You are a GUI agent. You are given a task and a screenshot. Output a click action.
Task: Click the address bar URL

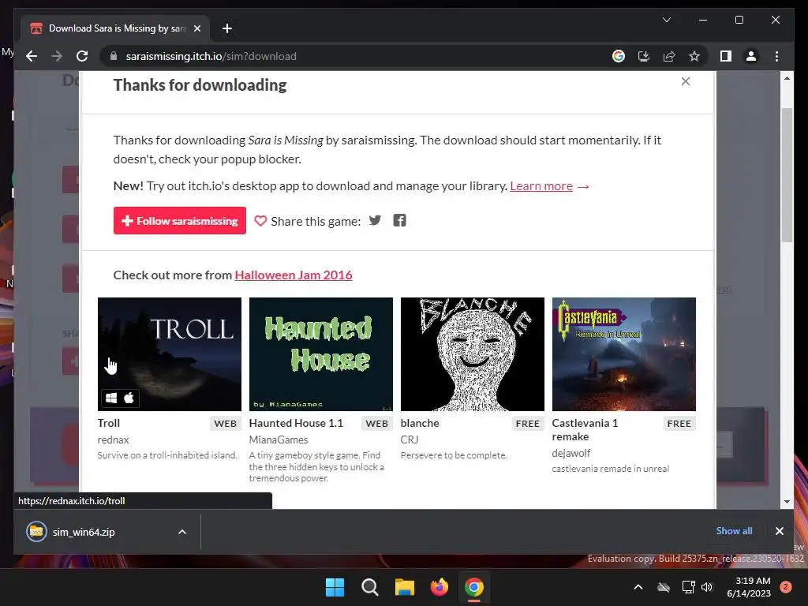(211, 56)
